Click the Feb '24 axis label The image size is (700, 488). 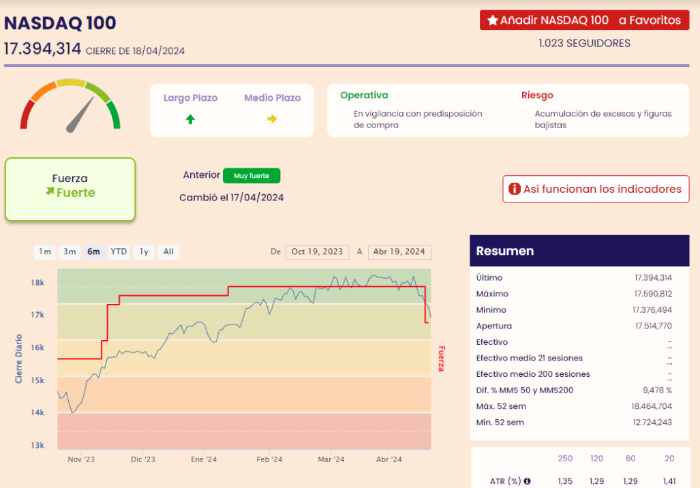269,459
